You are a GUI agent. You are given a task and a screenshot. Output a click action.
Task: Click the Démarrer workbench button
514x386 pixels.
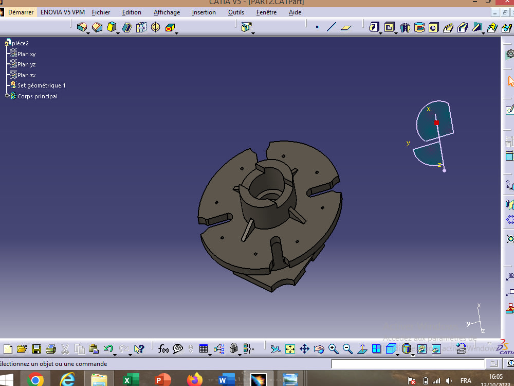pos(20,12)
